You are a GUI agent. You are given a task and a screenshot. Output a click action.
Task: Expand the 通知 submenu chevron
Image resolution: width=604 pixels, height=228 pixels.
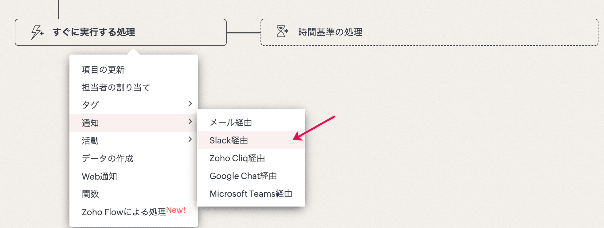point(190,122)
